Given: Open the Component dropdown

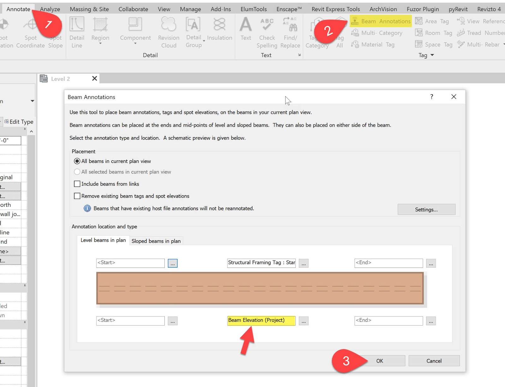Looking at the screenshot, I should coord(135,43).
